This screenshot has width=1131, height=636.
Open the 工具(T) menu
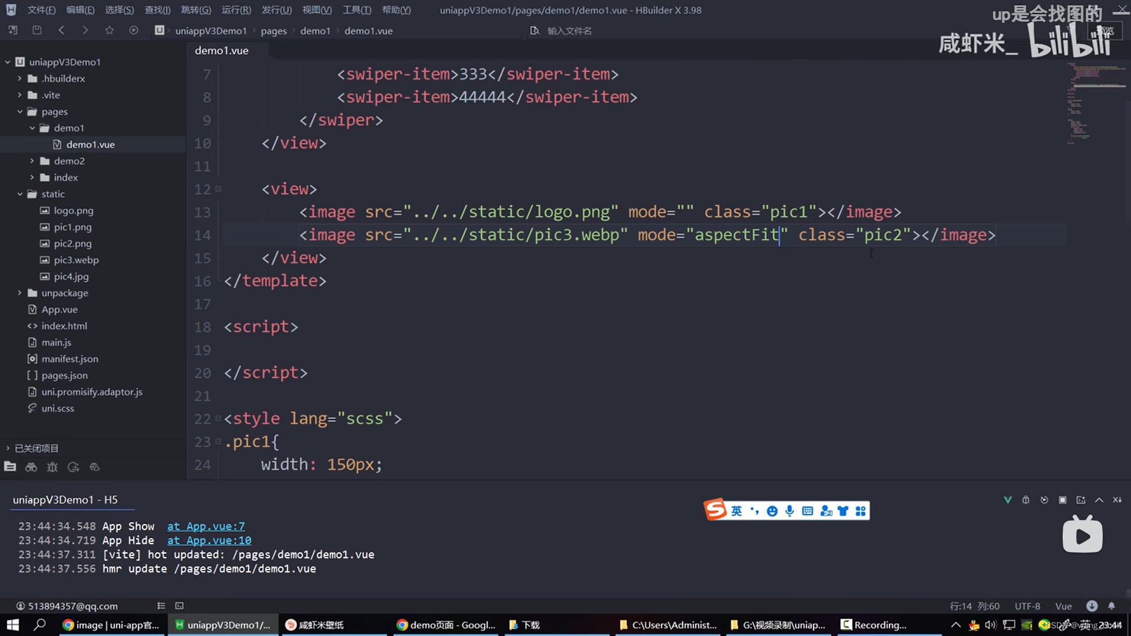click(x=357, y=10)
